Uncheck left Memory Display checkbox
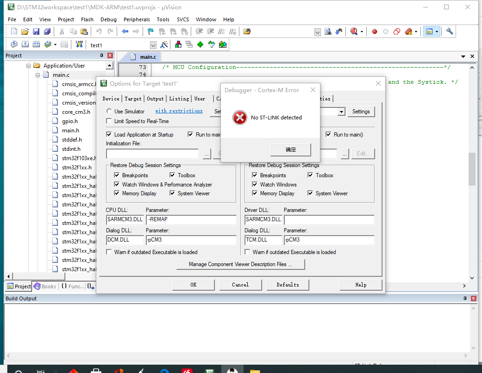The image size is (482, 373). [117, 193]
